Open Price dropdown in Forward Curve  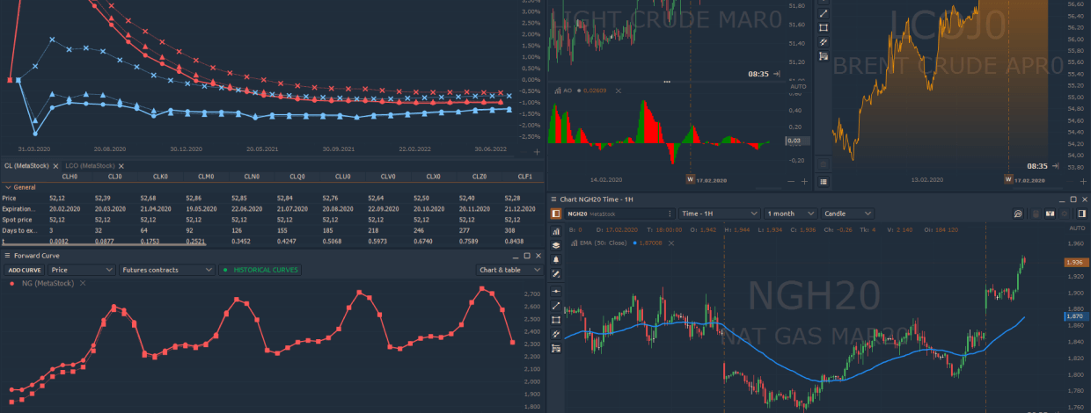(x=82, y=270)
